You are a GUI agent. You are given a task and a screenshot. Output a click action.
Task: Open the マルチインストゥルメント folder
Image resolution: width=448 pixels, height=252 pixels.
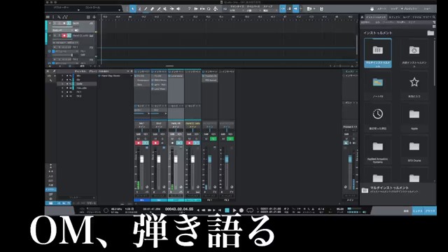point(378,53)
